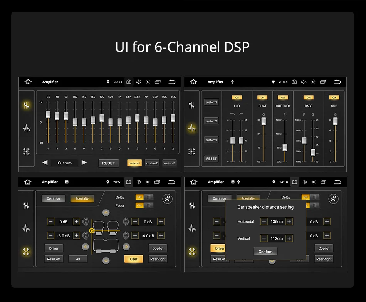This screenshot has height=302, width=366.
Task: Click camera icon in top-right effects panel
Action: 294,82
